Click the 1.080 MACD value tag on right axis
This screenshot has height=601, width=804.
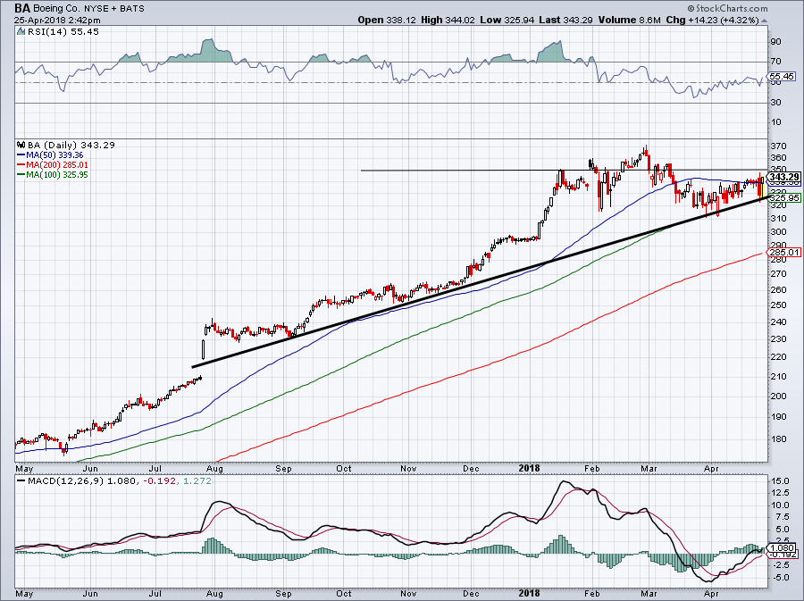[x=783, y=547]
